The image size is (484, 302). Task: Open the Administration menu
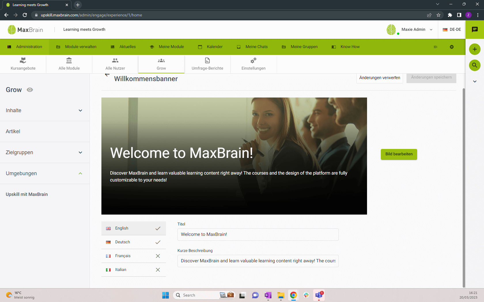pyautogui.click(x=24, y=47)
